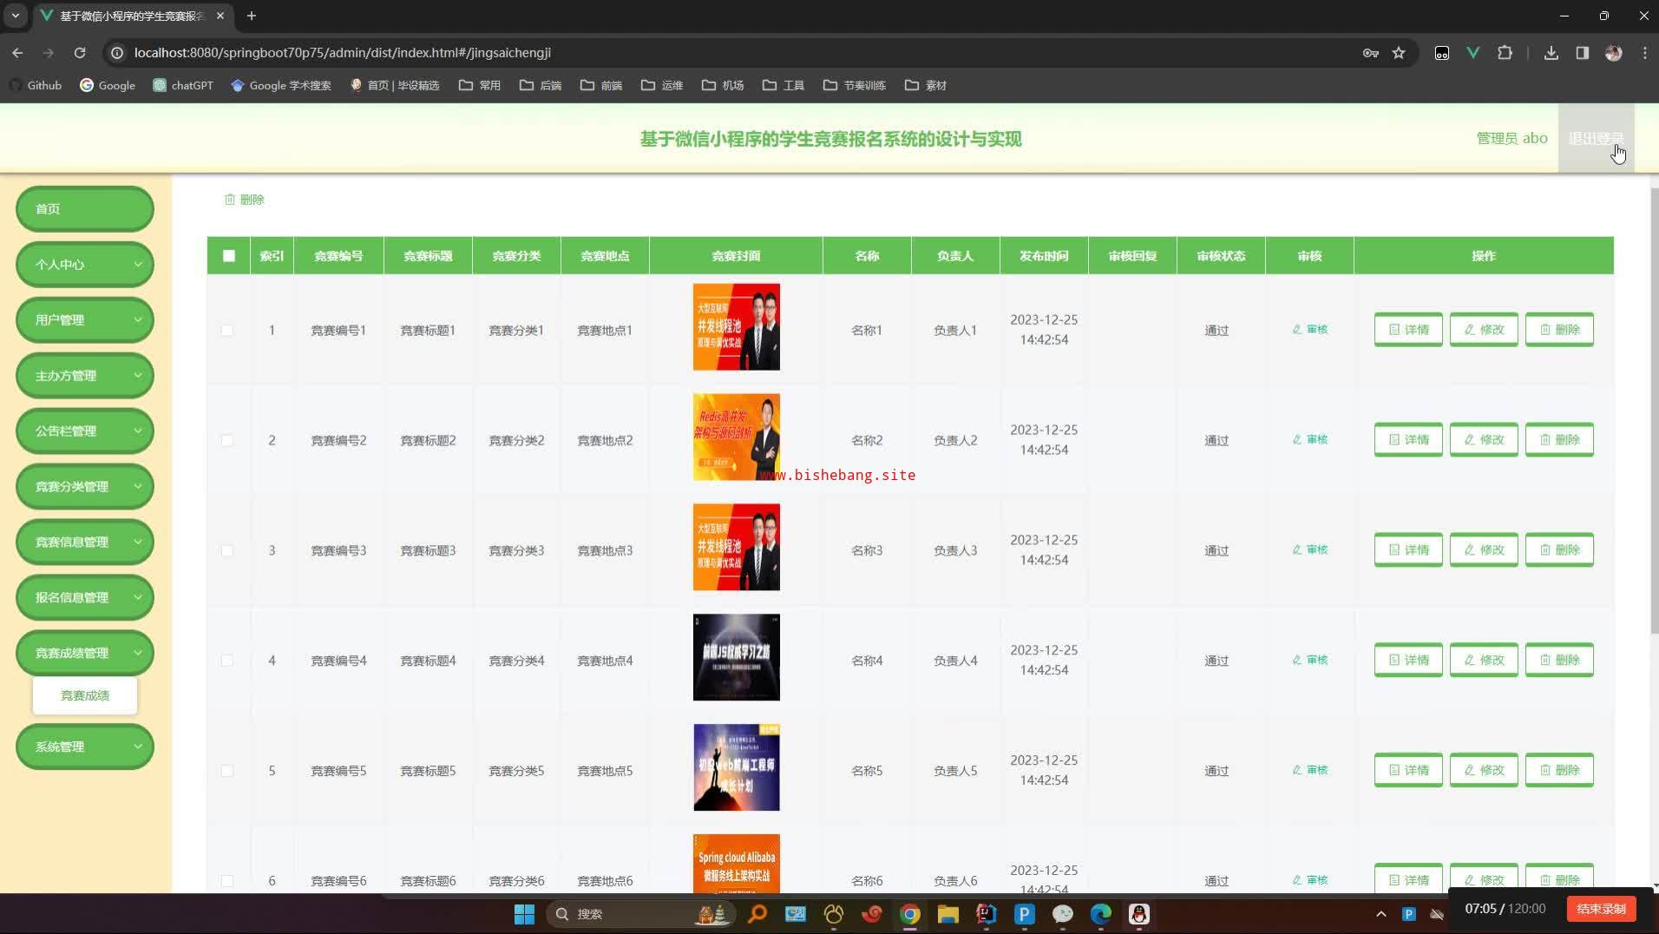Screen dimensions: 1659x934
Task: Click the Windows Start icon
Action: (x=524, y=914)
